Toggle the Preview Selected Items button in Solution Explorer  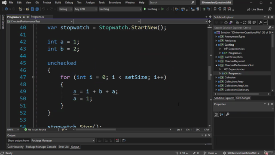pyautogui.click(x=266, y=22)
